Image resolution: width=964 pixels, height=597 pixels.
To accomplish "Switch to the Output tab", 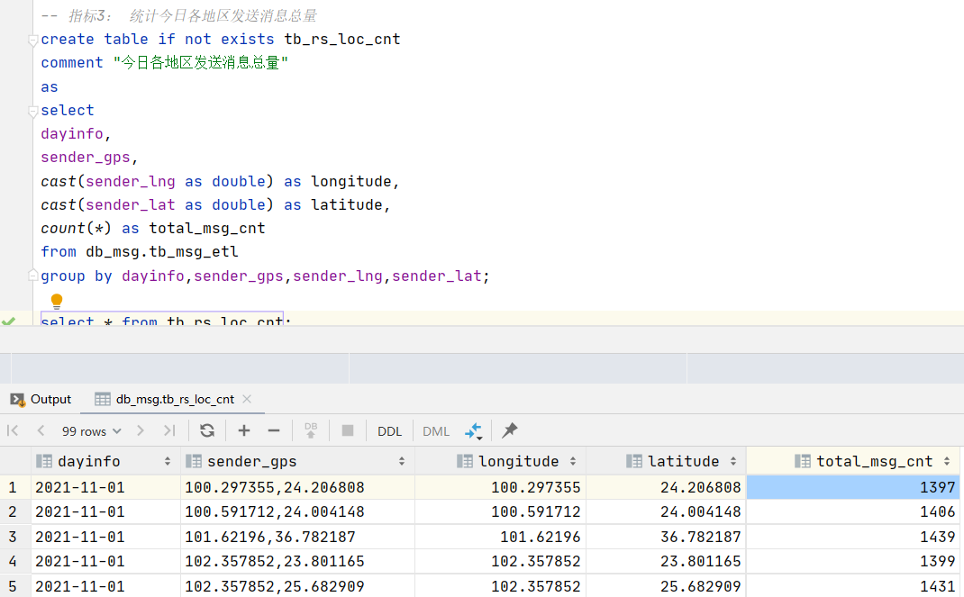I will pyautogui.click(x=41, y=399).
